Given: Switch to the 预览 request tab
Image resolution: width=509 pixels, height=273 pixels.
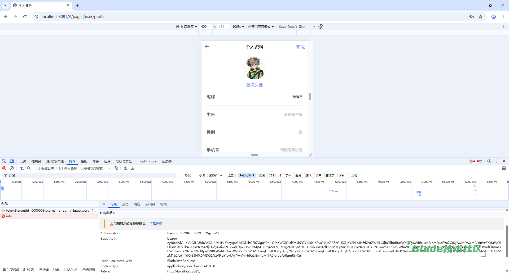Looking at the screenshot, I should [125, 204].
